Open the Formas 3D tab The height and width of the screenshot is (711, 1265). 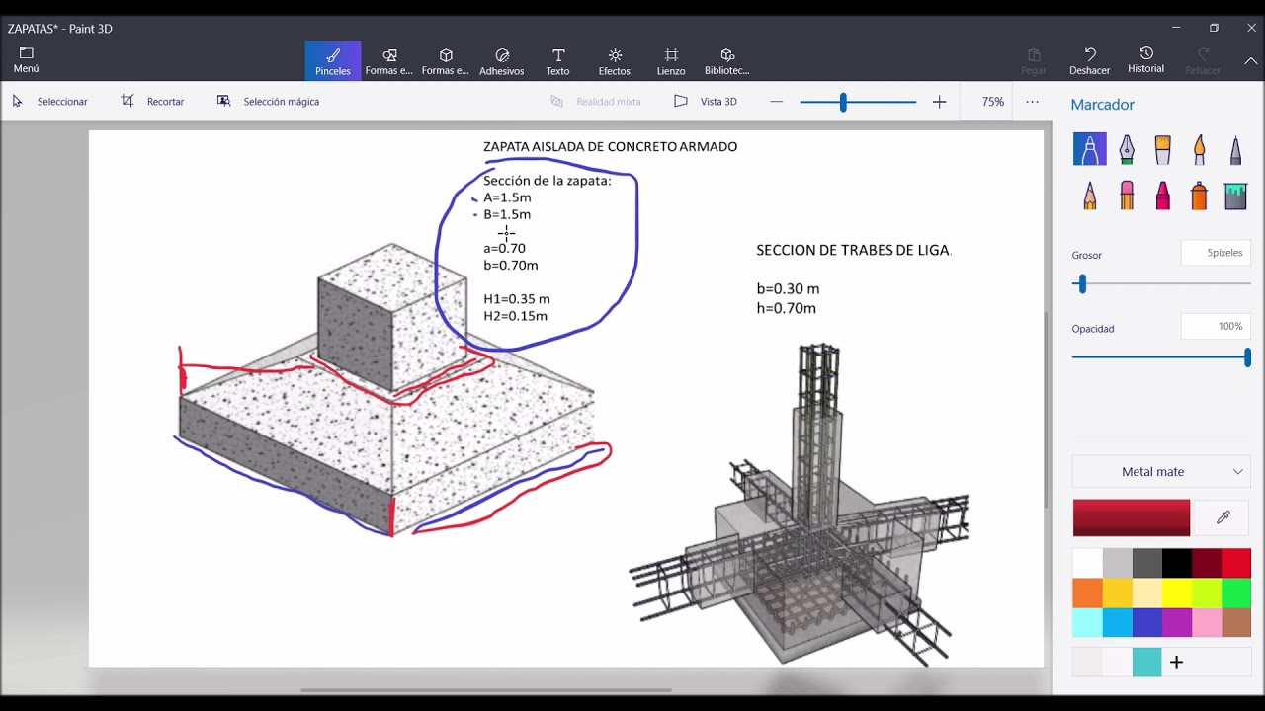pyautogui.click(x=446, y=61)
